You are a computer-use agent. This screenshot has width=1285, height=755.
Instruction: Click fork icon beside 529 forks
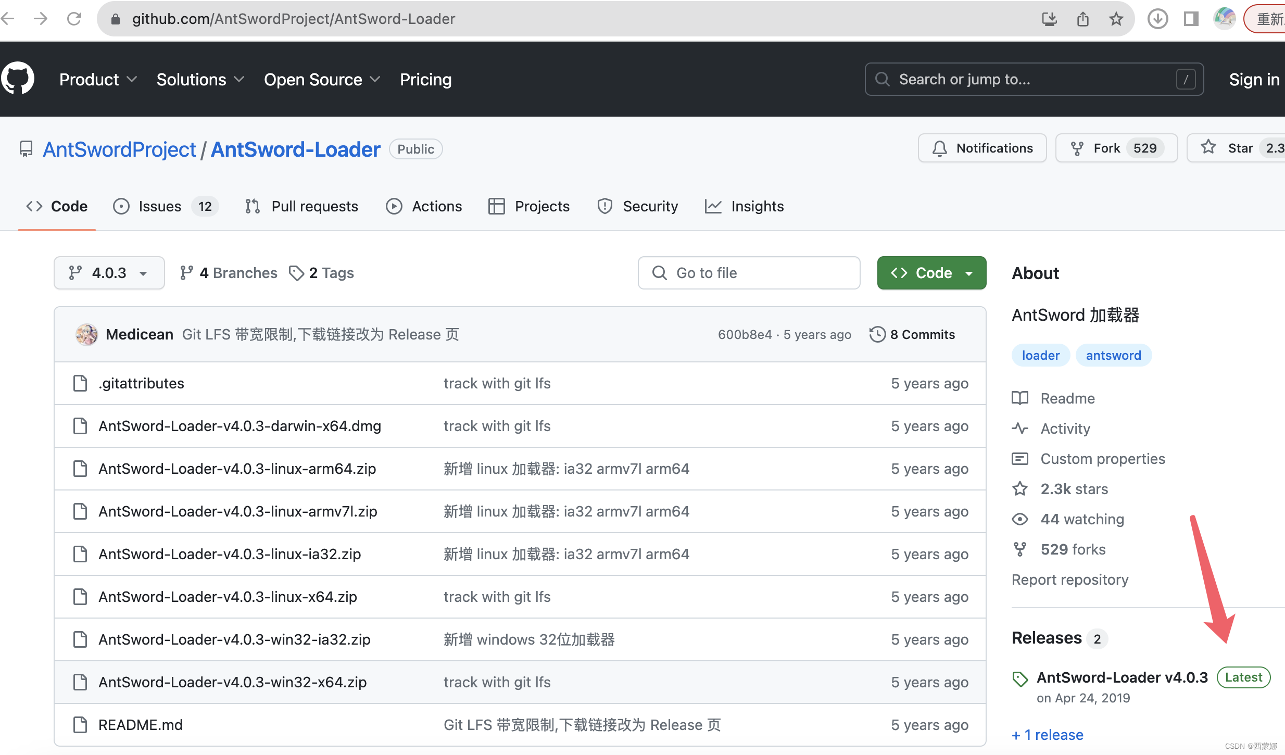pos(1020,549)
